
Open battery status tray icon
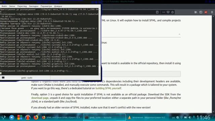click(185, 117)
